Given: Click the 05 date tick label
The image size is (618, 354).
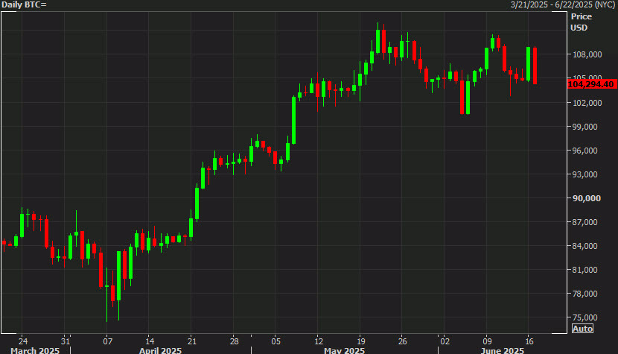Looking at the screenshot, I should click(x=276, y=341).
